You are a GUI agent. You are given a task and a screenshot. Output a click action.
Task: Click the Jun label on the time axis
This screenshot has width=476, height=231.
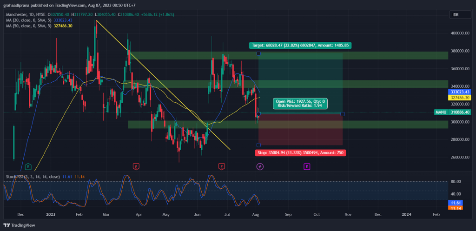197,214
